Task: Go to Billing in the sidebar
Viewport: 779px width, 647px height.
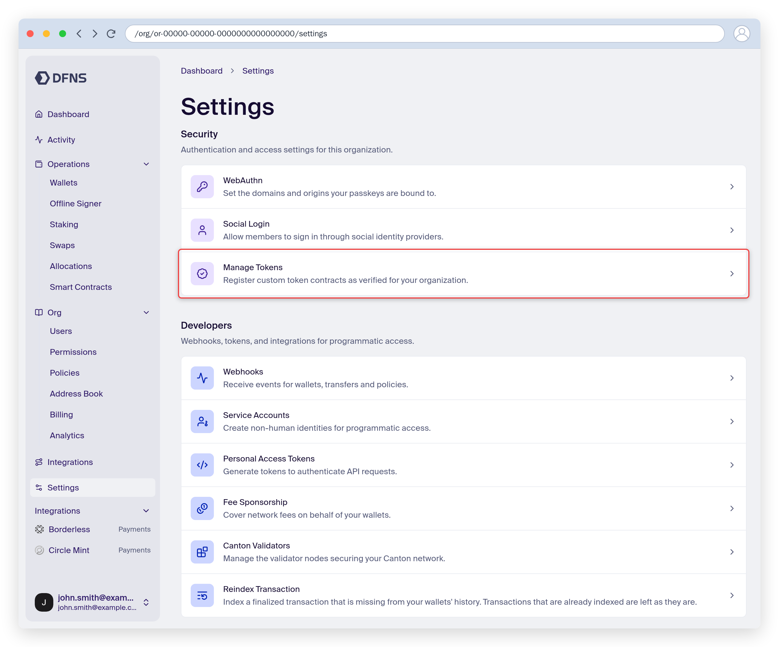Action: pos(61,415)
